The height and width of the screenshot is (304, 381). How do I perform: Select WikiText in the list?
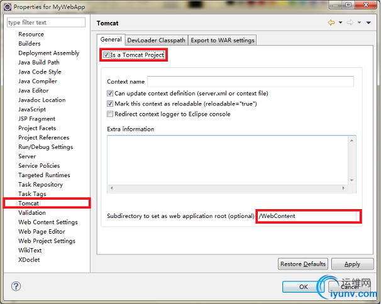pos(30,251)
